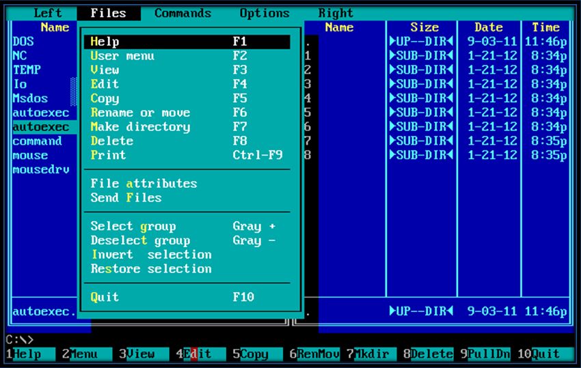Select DOS directory in left panel
581x368 pixels.
[23, 42]
